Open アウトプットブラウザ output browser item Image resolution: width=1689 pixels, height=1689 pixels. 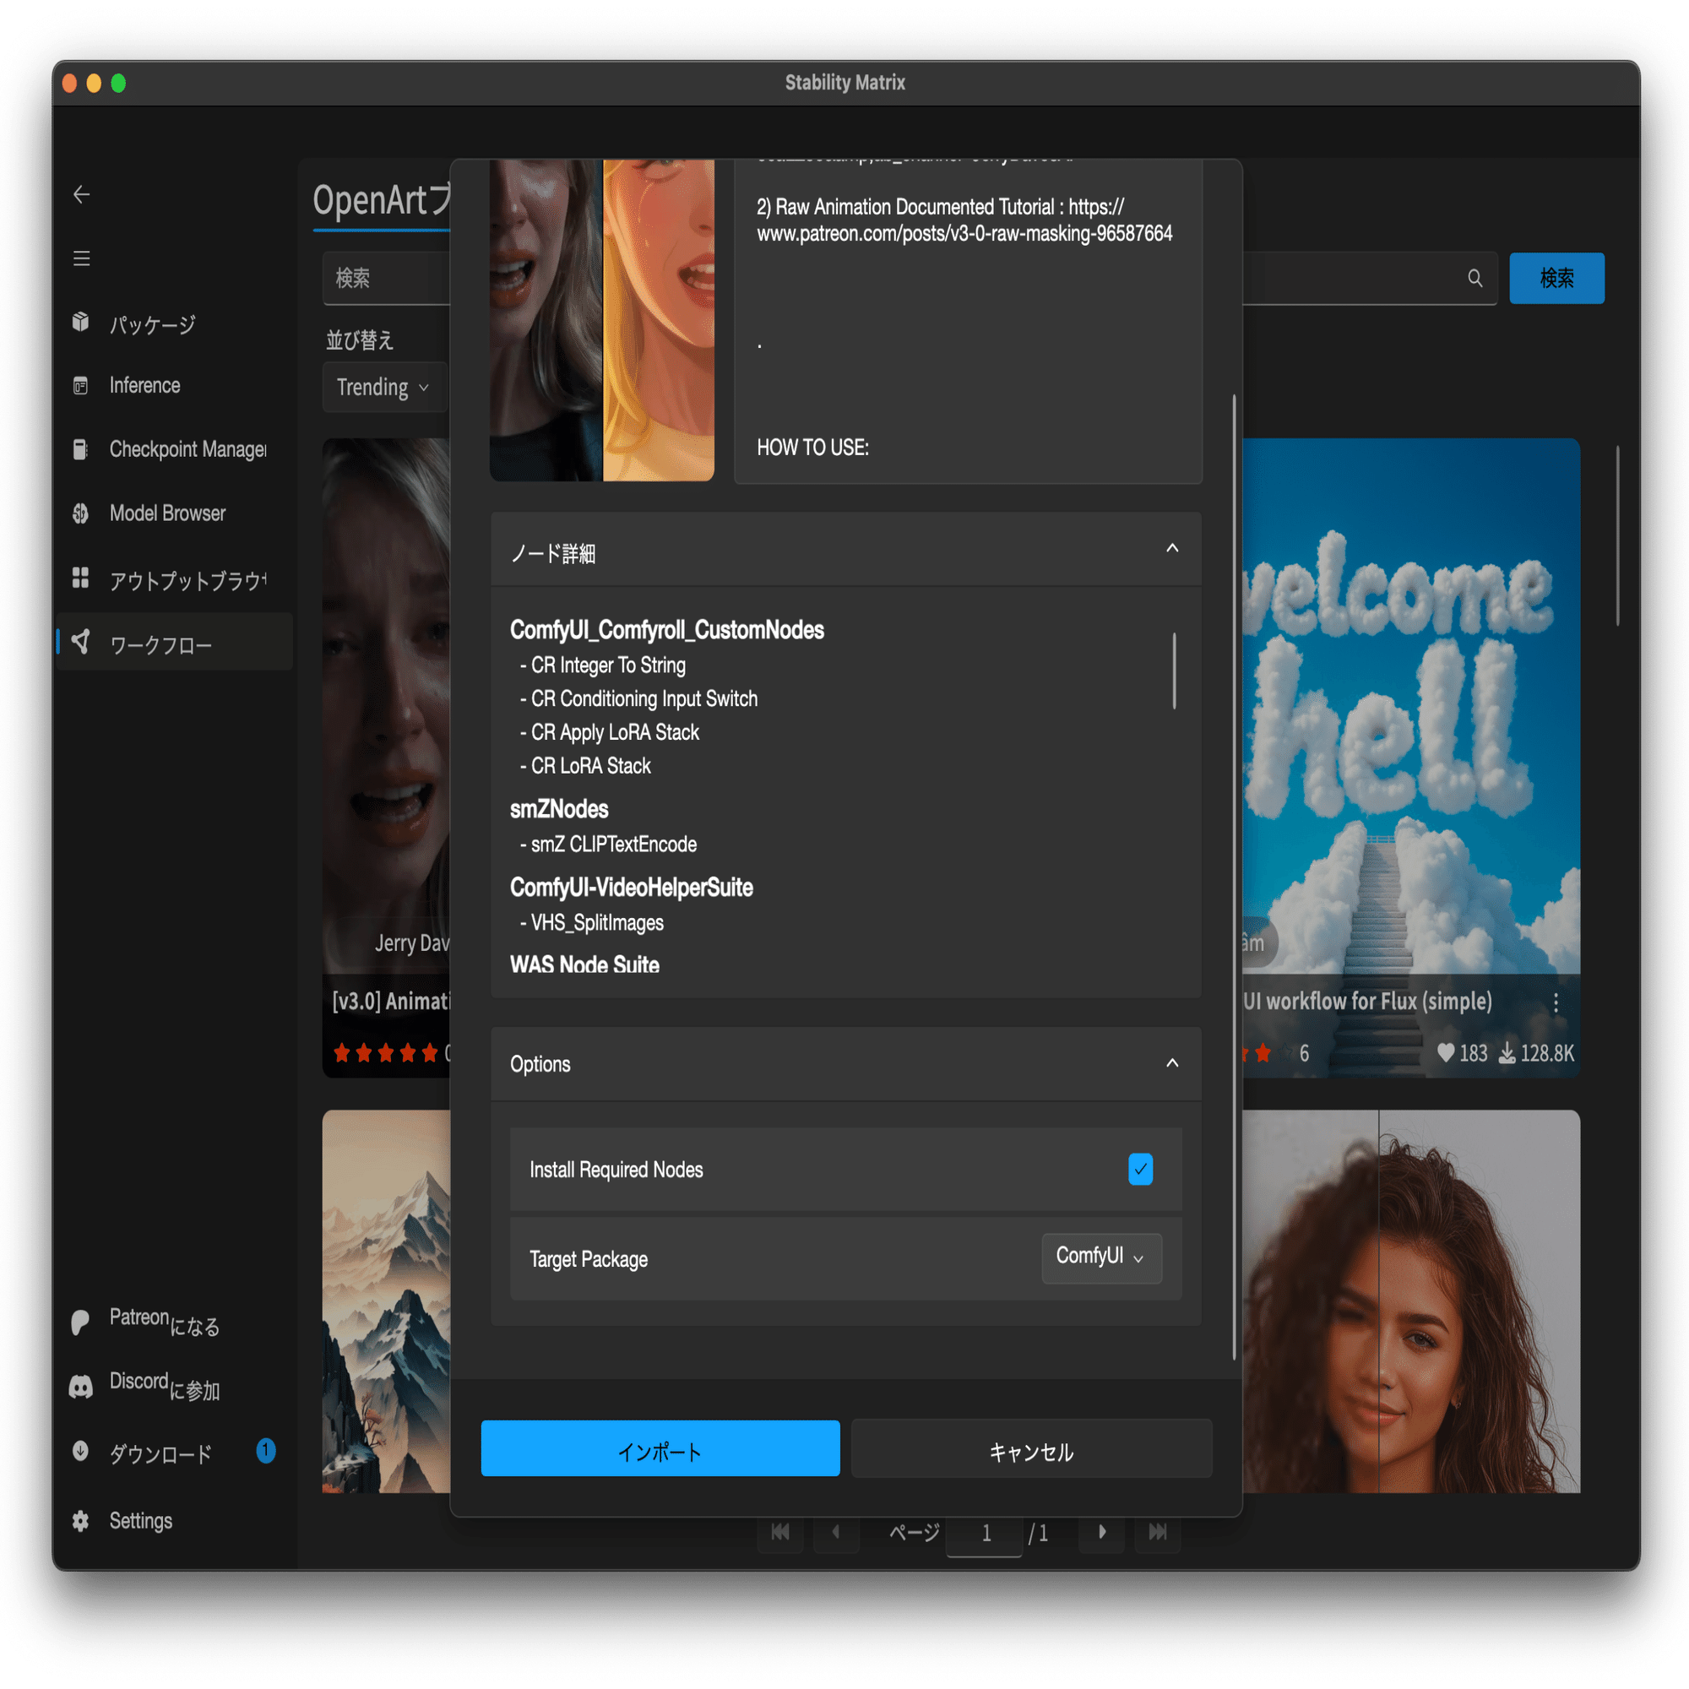(x=187, y=580)
